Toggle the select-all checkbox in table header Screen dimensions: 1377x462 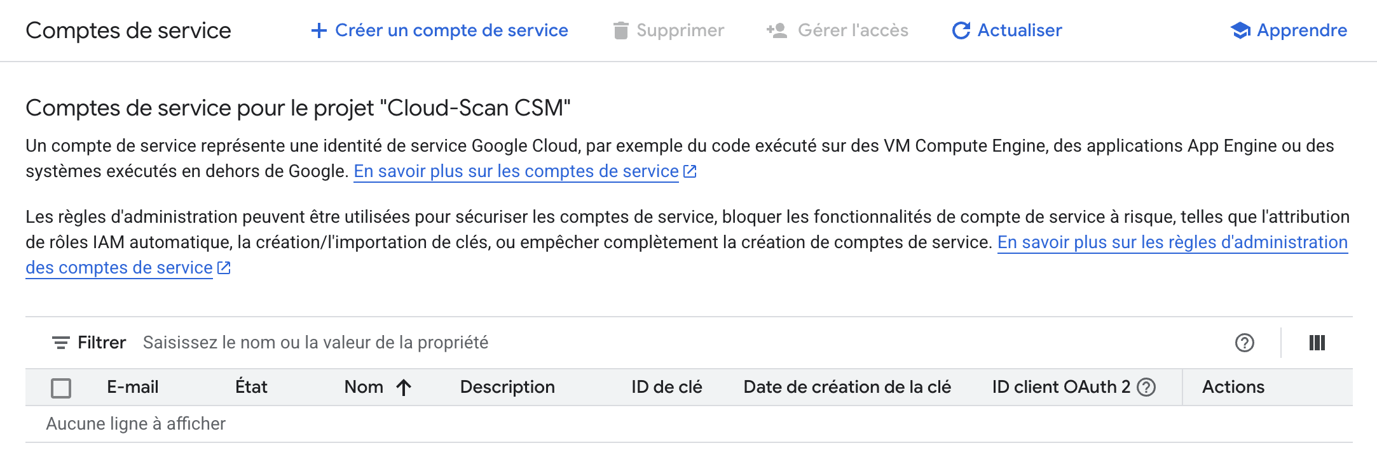click(x=61, y=387)
